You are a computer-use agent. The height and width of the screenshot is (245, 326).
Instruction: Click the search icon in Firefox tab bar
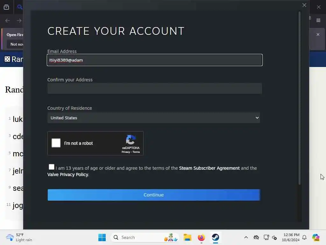pyautogui.click(x=20, y=7)
